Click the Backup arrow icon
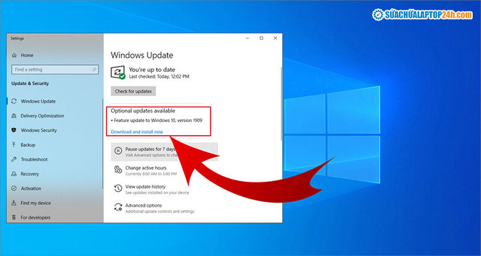Screen dimensions: 481x256 pyautogui.click(x=14, y=145)
